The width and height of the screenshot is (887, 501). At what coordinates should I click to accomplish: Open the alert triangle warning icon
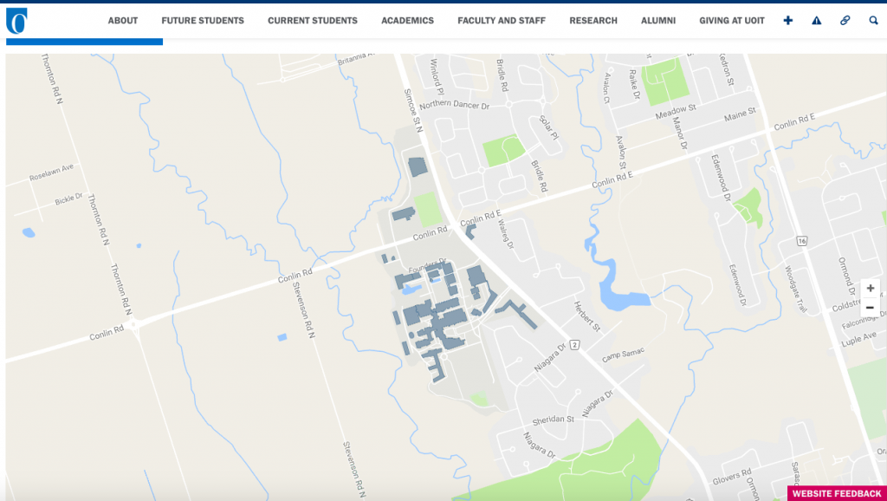tap(816, 21)
